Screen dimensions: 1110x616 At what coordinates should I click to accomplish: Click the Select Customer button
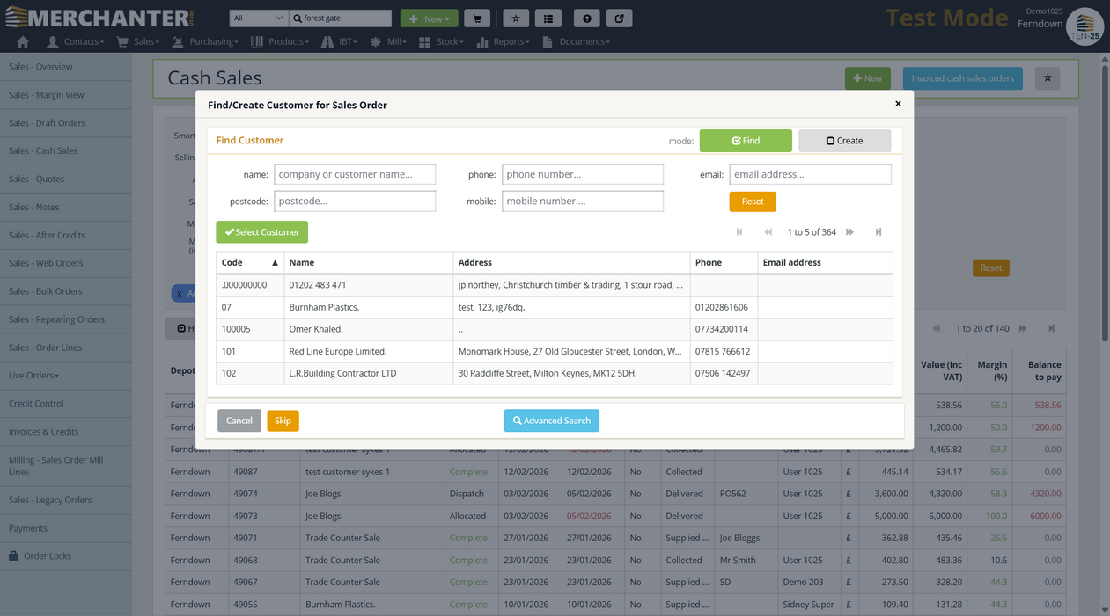pyautogui.click(x=261, y=232)
